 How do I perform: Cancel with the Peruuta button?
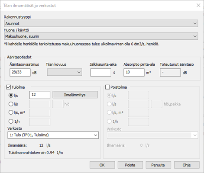158,165
